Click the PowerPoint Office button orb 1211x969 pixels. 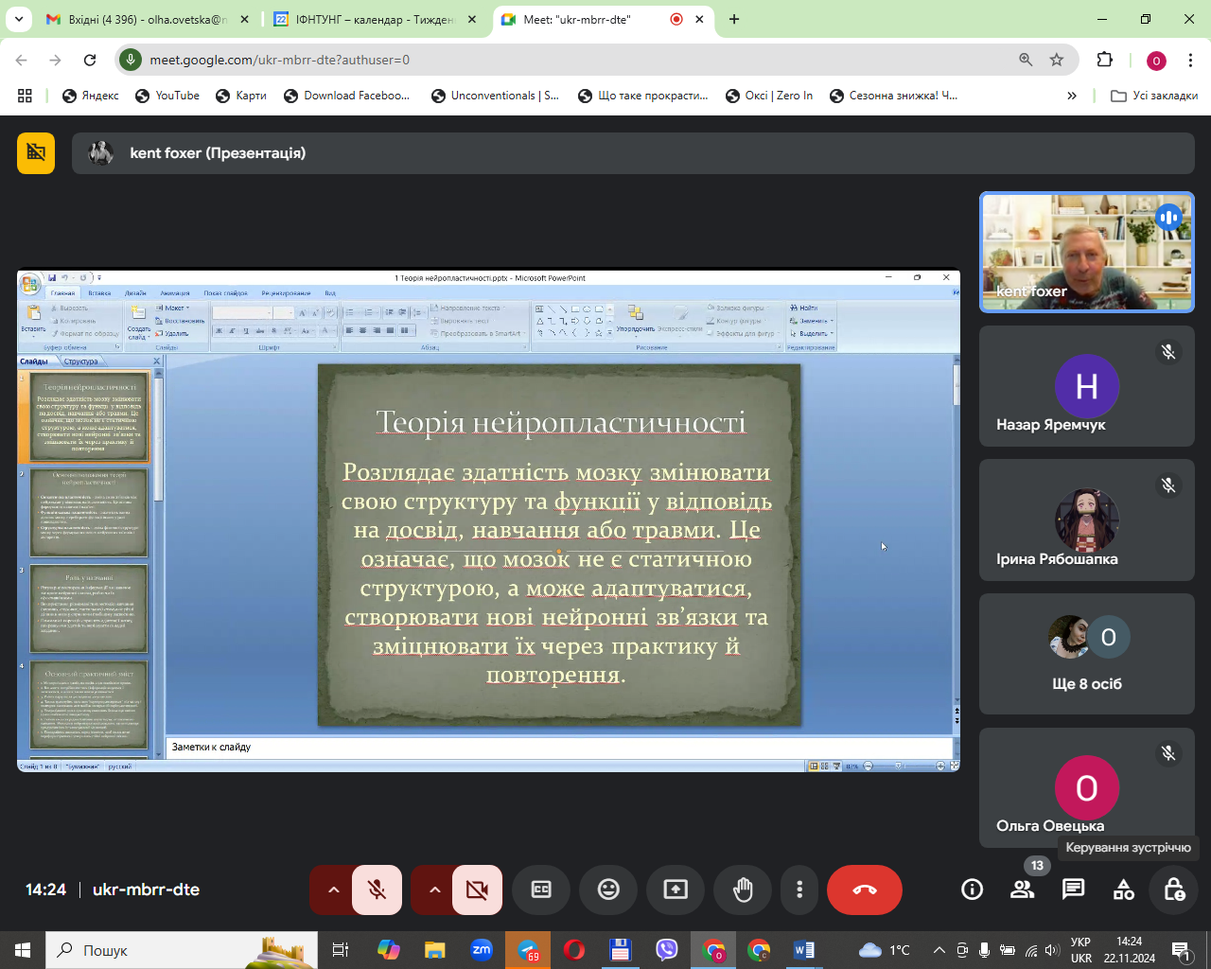pos(30,283)
